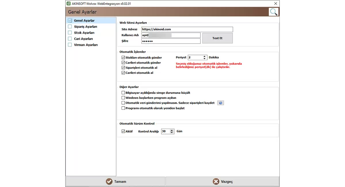Increase Kontrol Aralığı days with up arrow
The width and height of the screenshot is (345, 187).
(x=172, y=130)
